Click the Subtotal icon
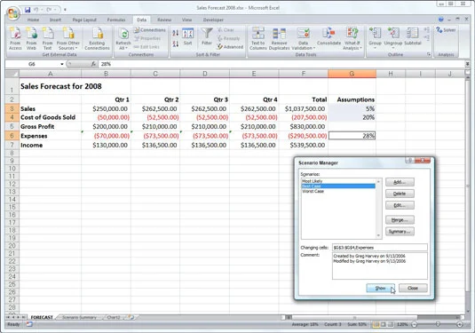 pos(413,36)
